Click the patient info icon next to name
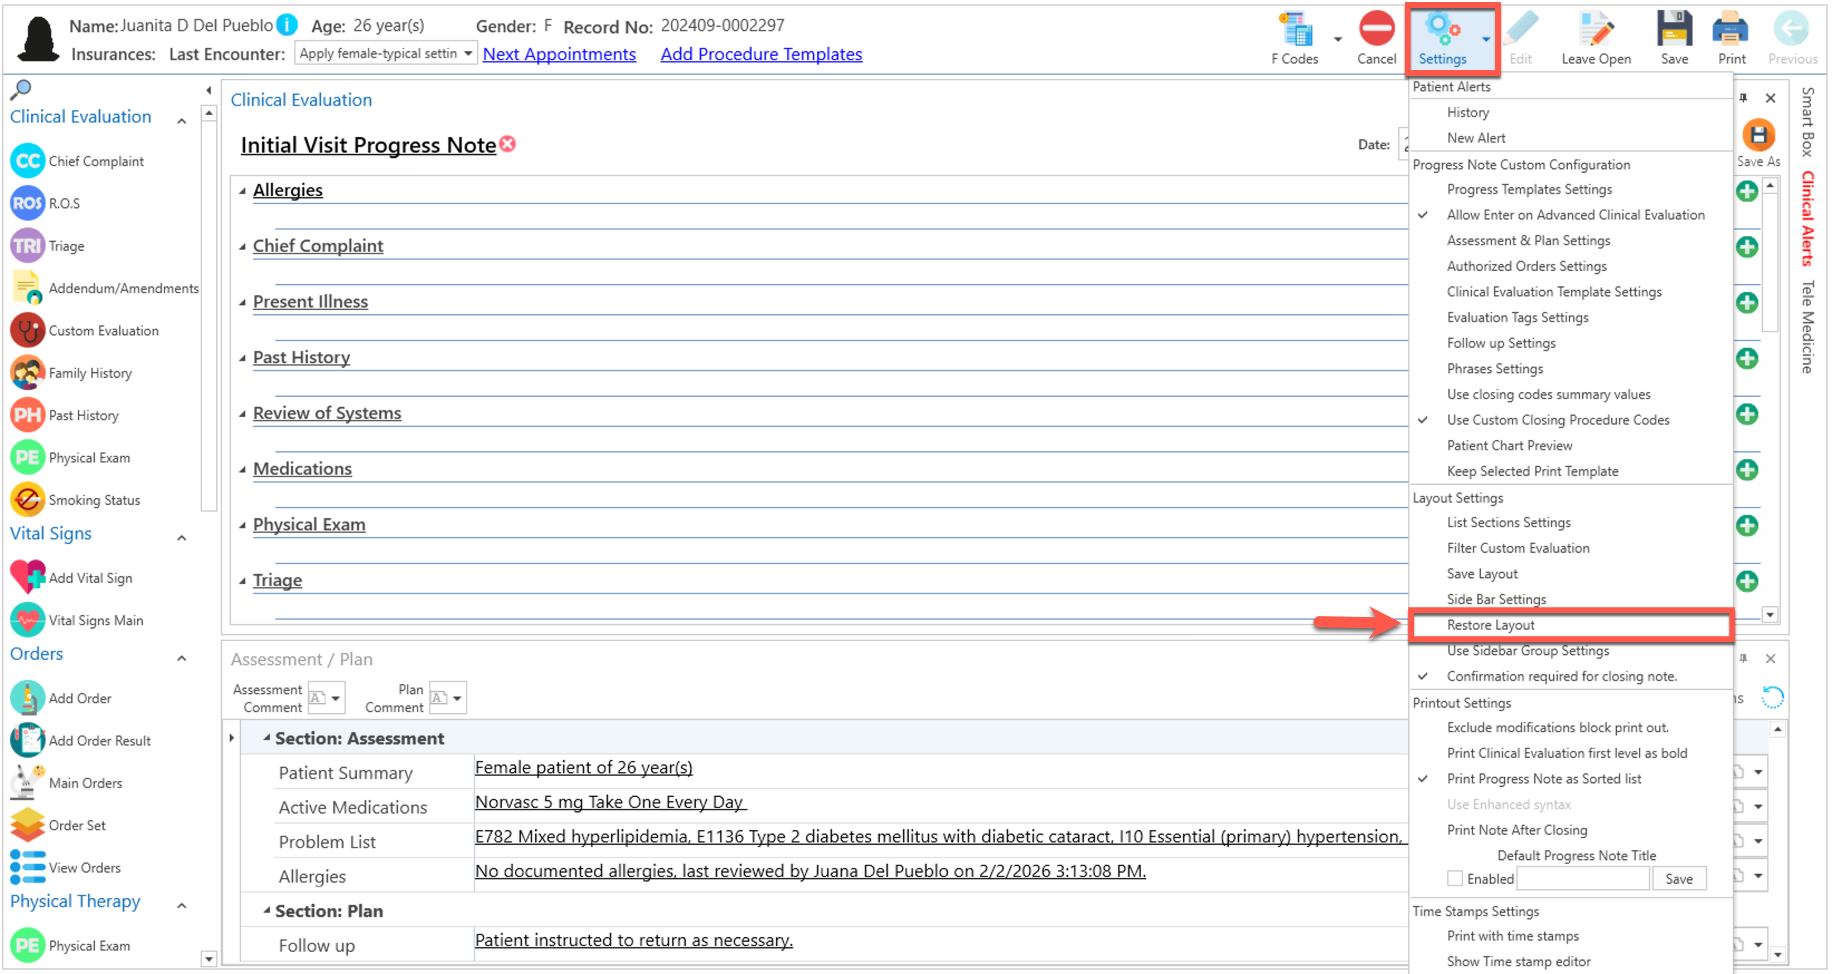This screenshot has width=1832, height=974. 287,26
